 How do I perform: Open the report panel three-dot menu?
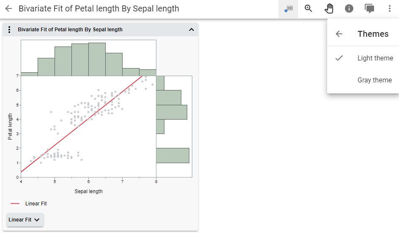[9, 30]
